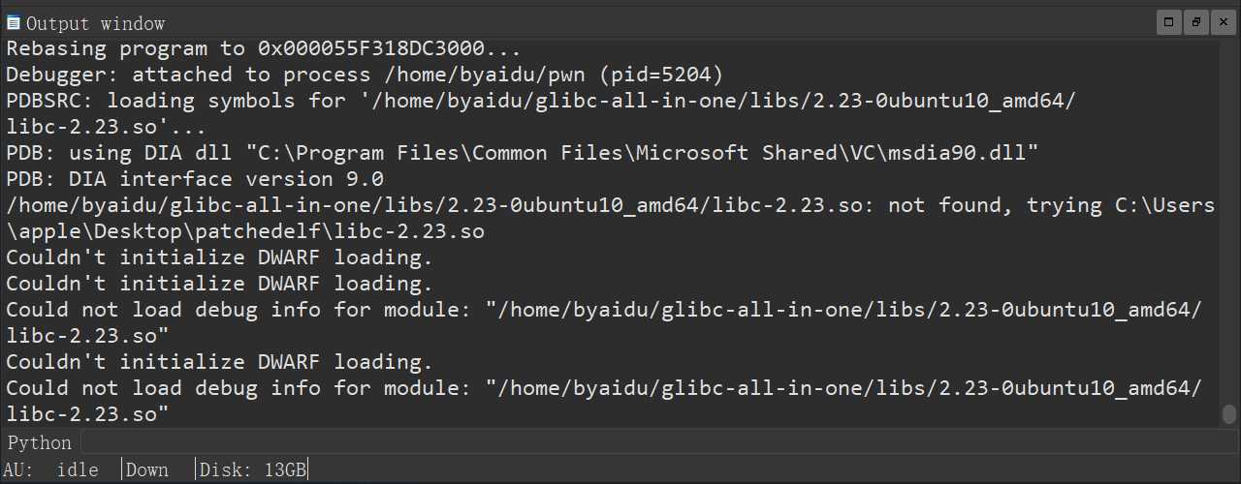This screenshot has width=1241, height=484.
Task: Click the Down direction status indicator
Action: point(147,470)
